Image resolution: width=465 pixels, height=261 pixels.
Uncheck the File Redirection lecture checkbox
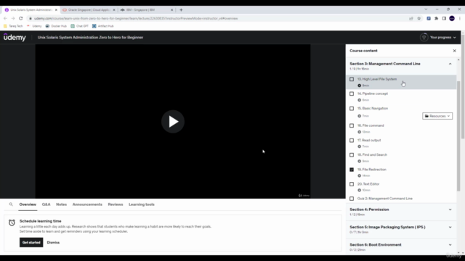[x=352, y=170]
